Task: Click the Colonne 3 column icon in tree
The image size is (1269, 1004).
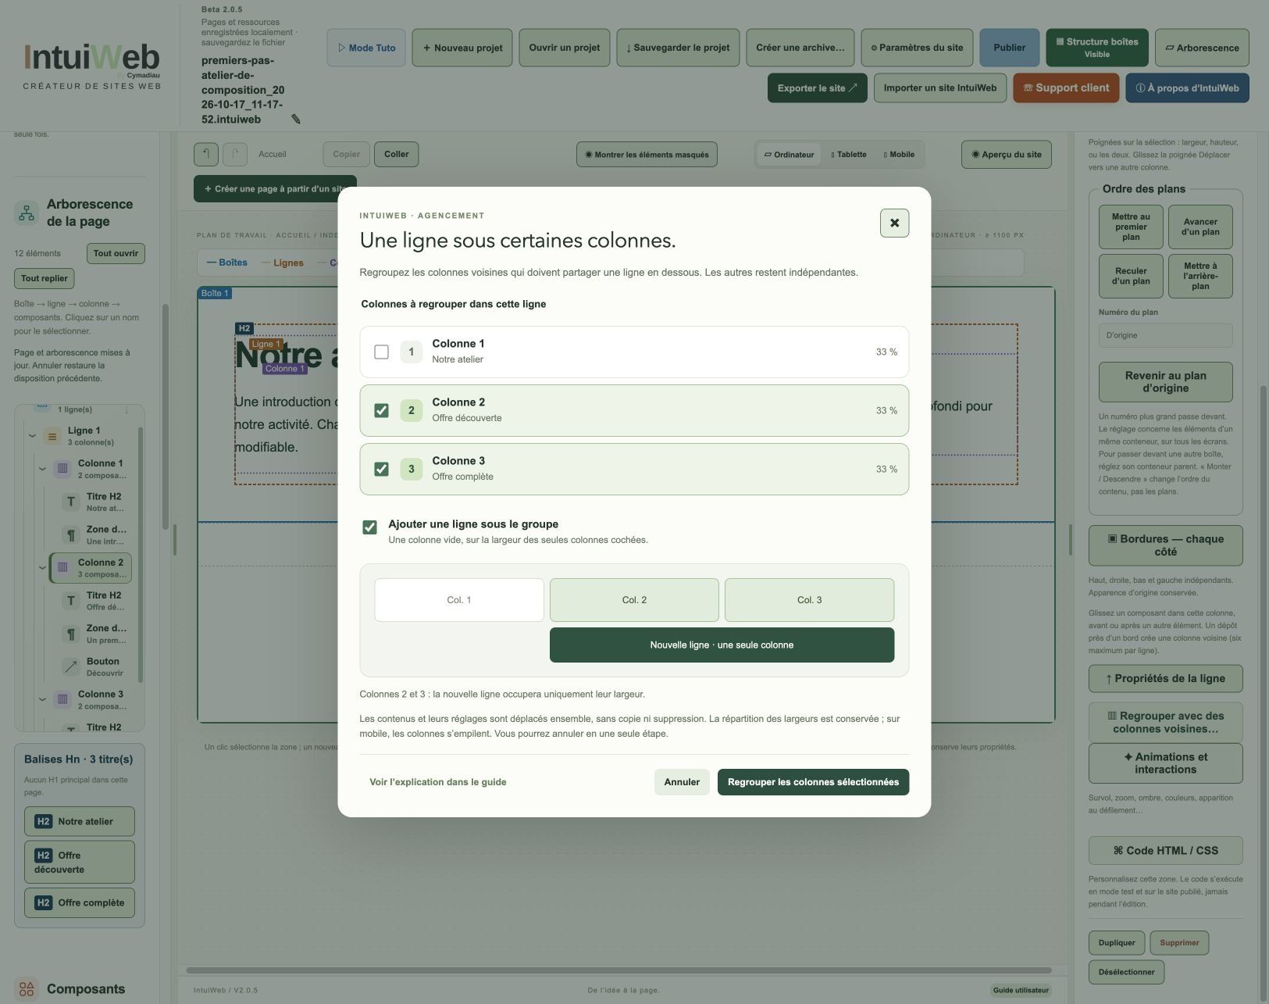Action: 62,700
